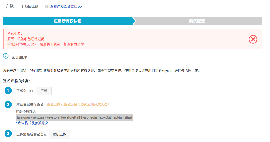Viewport: 270px width, 142px height.
Task: Click the highlighted jarsigner command text
Action: click(74, 117)
